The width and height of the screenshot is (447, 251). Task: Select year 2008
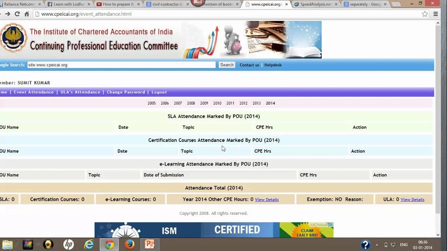191,103
